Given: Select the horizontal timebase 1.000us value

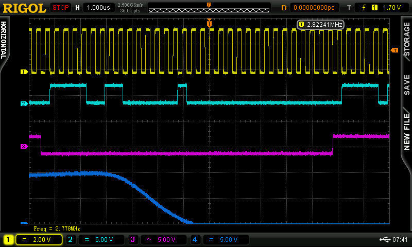Looking at the screenshot, I should tap(98, 8).
